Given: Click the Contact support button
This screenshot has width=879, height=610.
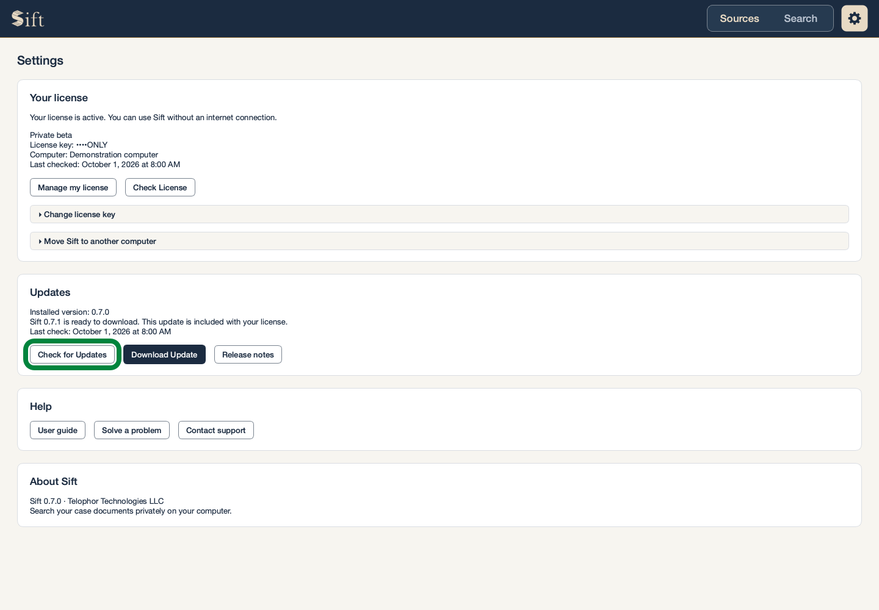Looking at the screenshot, I should (x=216, y=430).
